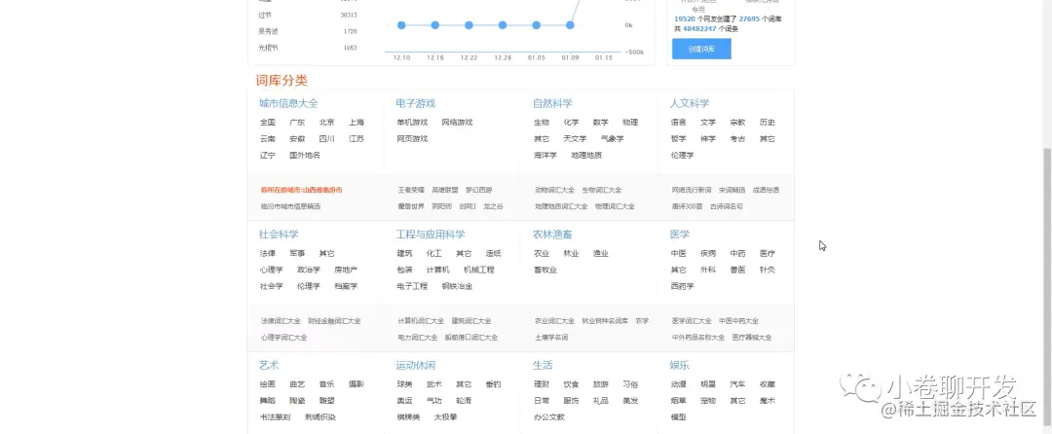Select the 北京 city dictionary link
This screenshot has height=434, width=1052.
[x=326, y=123]
